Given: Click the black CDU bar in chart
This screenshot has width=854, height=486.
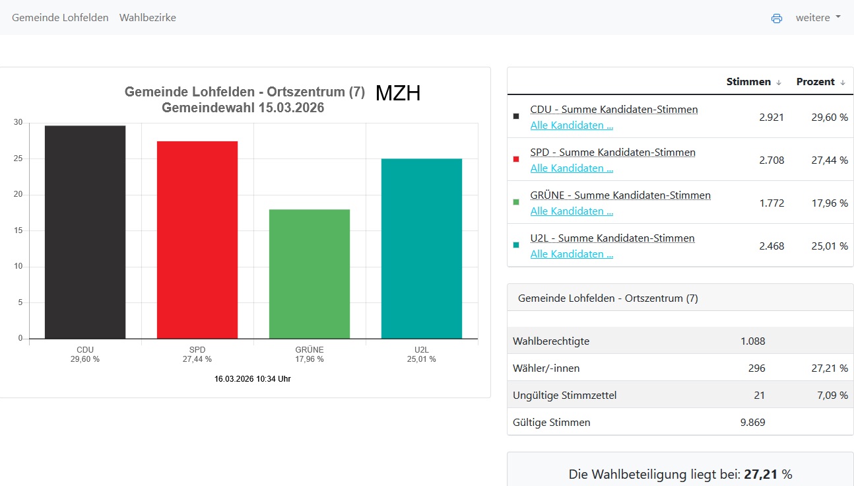Looking at the screenshot, I should pyautogui.click(x=85, y=232).
